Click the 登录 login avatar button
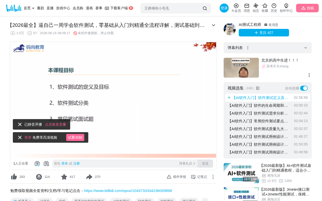The height and width of the screenshot is (201, 322). 224,8
